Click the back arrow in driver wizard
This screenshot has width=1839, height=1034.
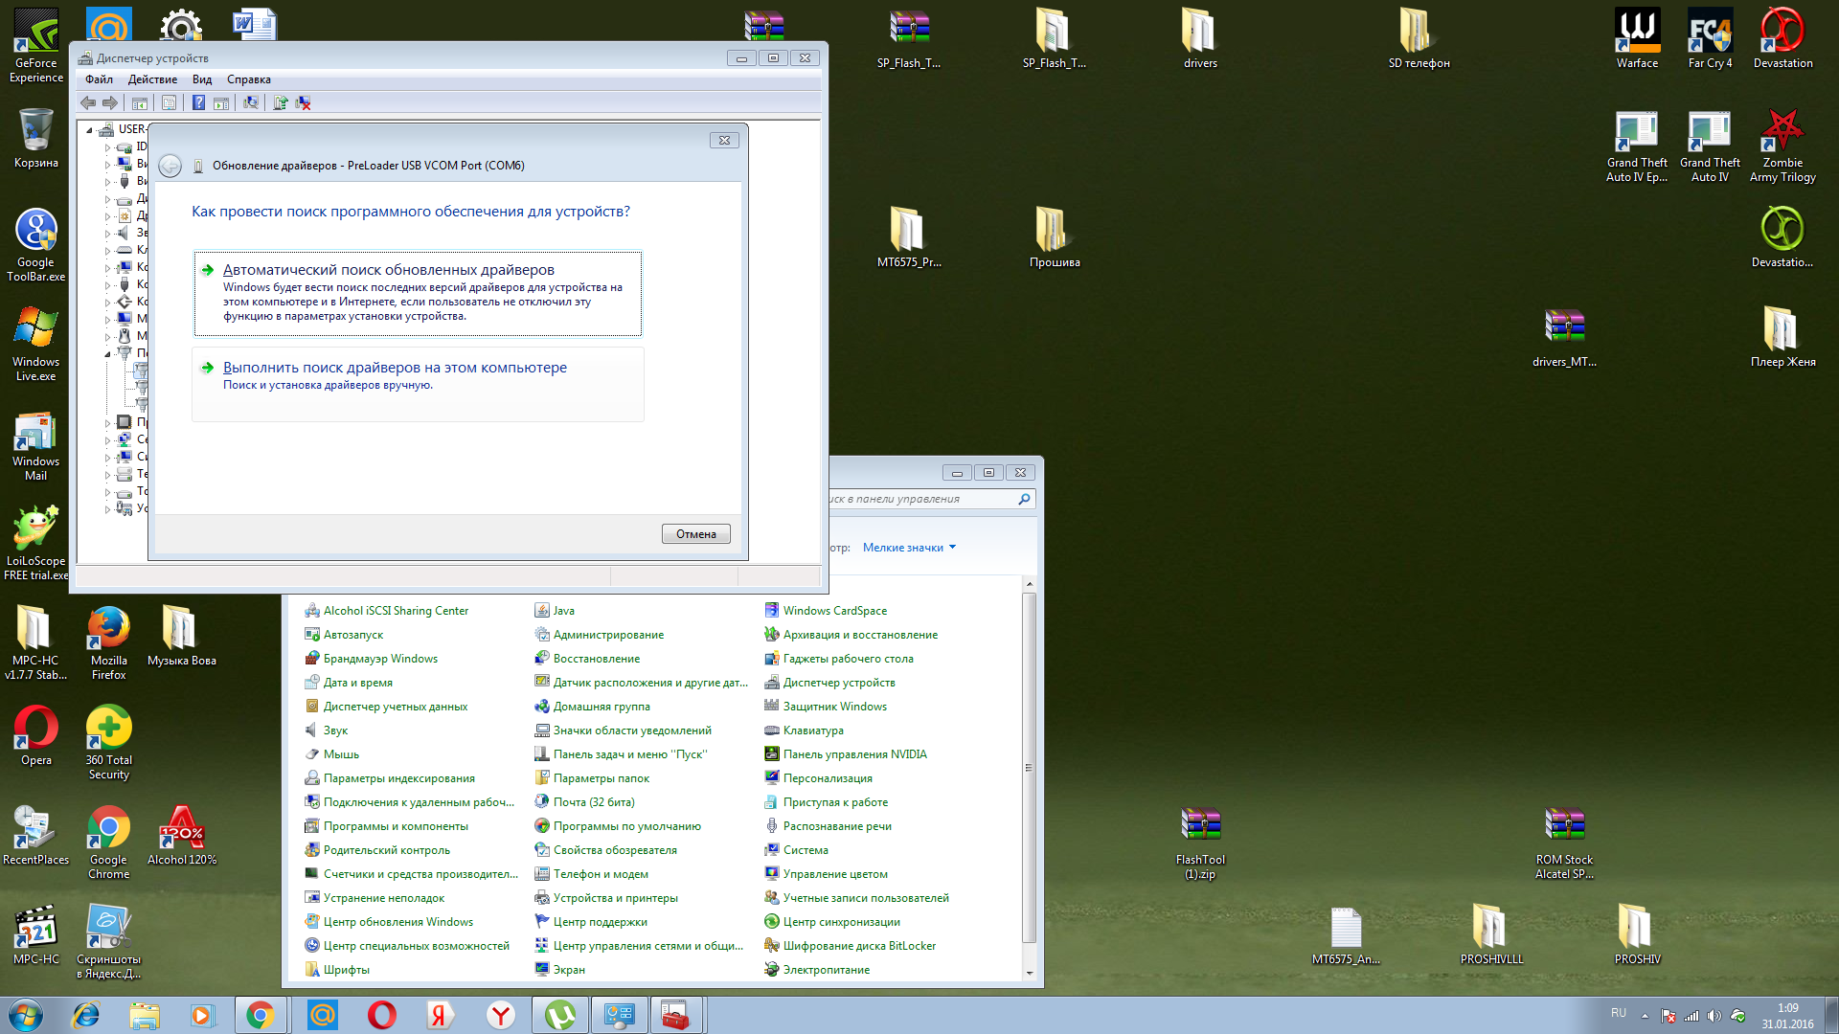click(x=170, y=166)
